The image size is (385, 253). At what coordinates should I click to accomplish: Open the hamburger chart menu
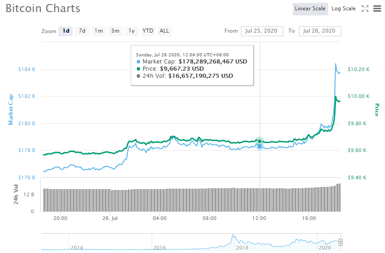click(x=377, y=8)
